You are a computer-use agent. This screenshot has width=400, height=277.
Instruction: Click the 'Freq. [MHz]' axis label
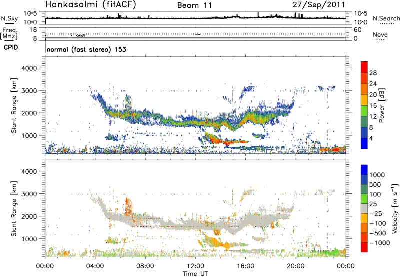pyautogui.click(x=9, y=33)
